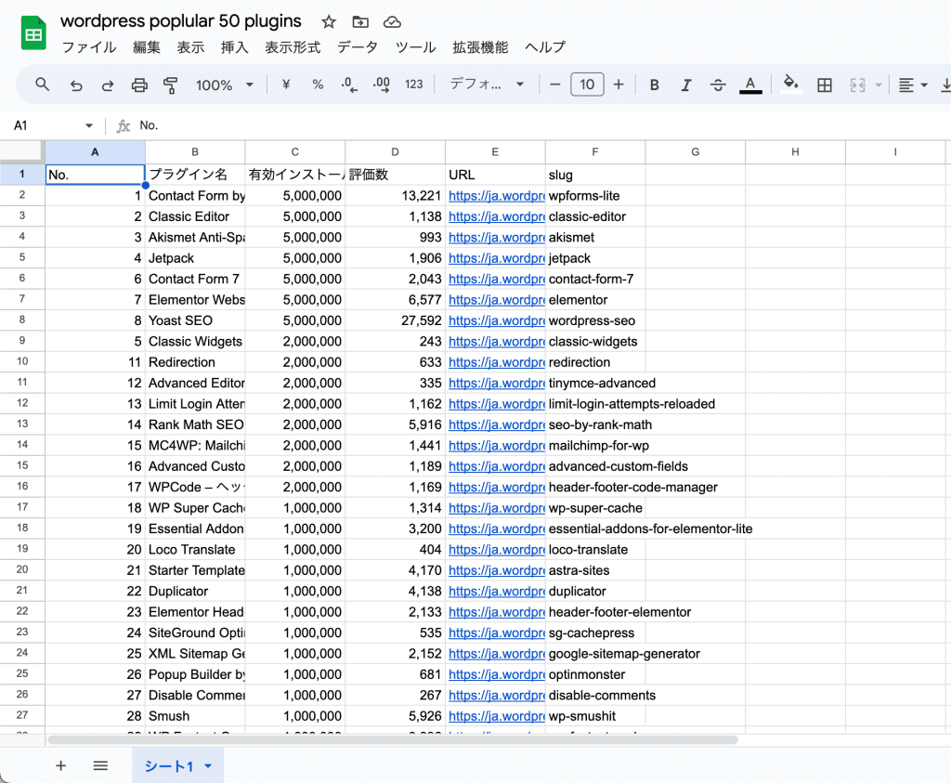Open the URL link in the redirection row
The height and width of the screenshot is (783, 951).
pyautogui.click(x=496, y=362)
